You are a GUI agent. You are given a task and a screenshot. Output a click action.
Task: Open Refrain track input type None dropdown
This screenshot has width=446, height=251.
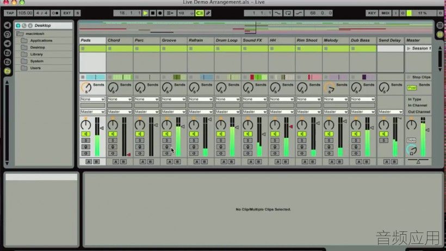tap(201, 99)
